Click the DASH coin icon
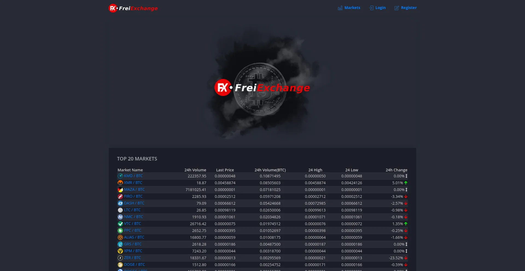Viewport: 525px width, 271px height. (120, 203)
